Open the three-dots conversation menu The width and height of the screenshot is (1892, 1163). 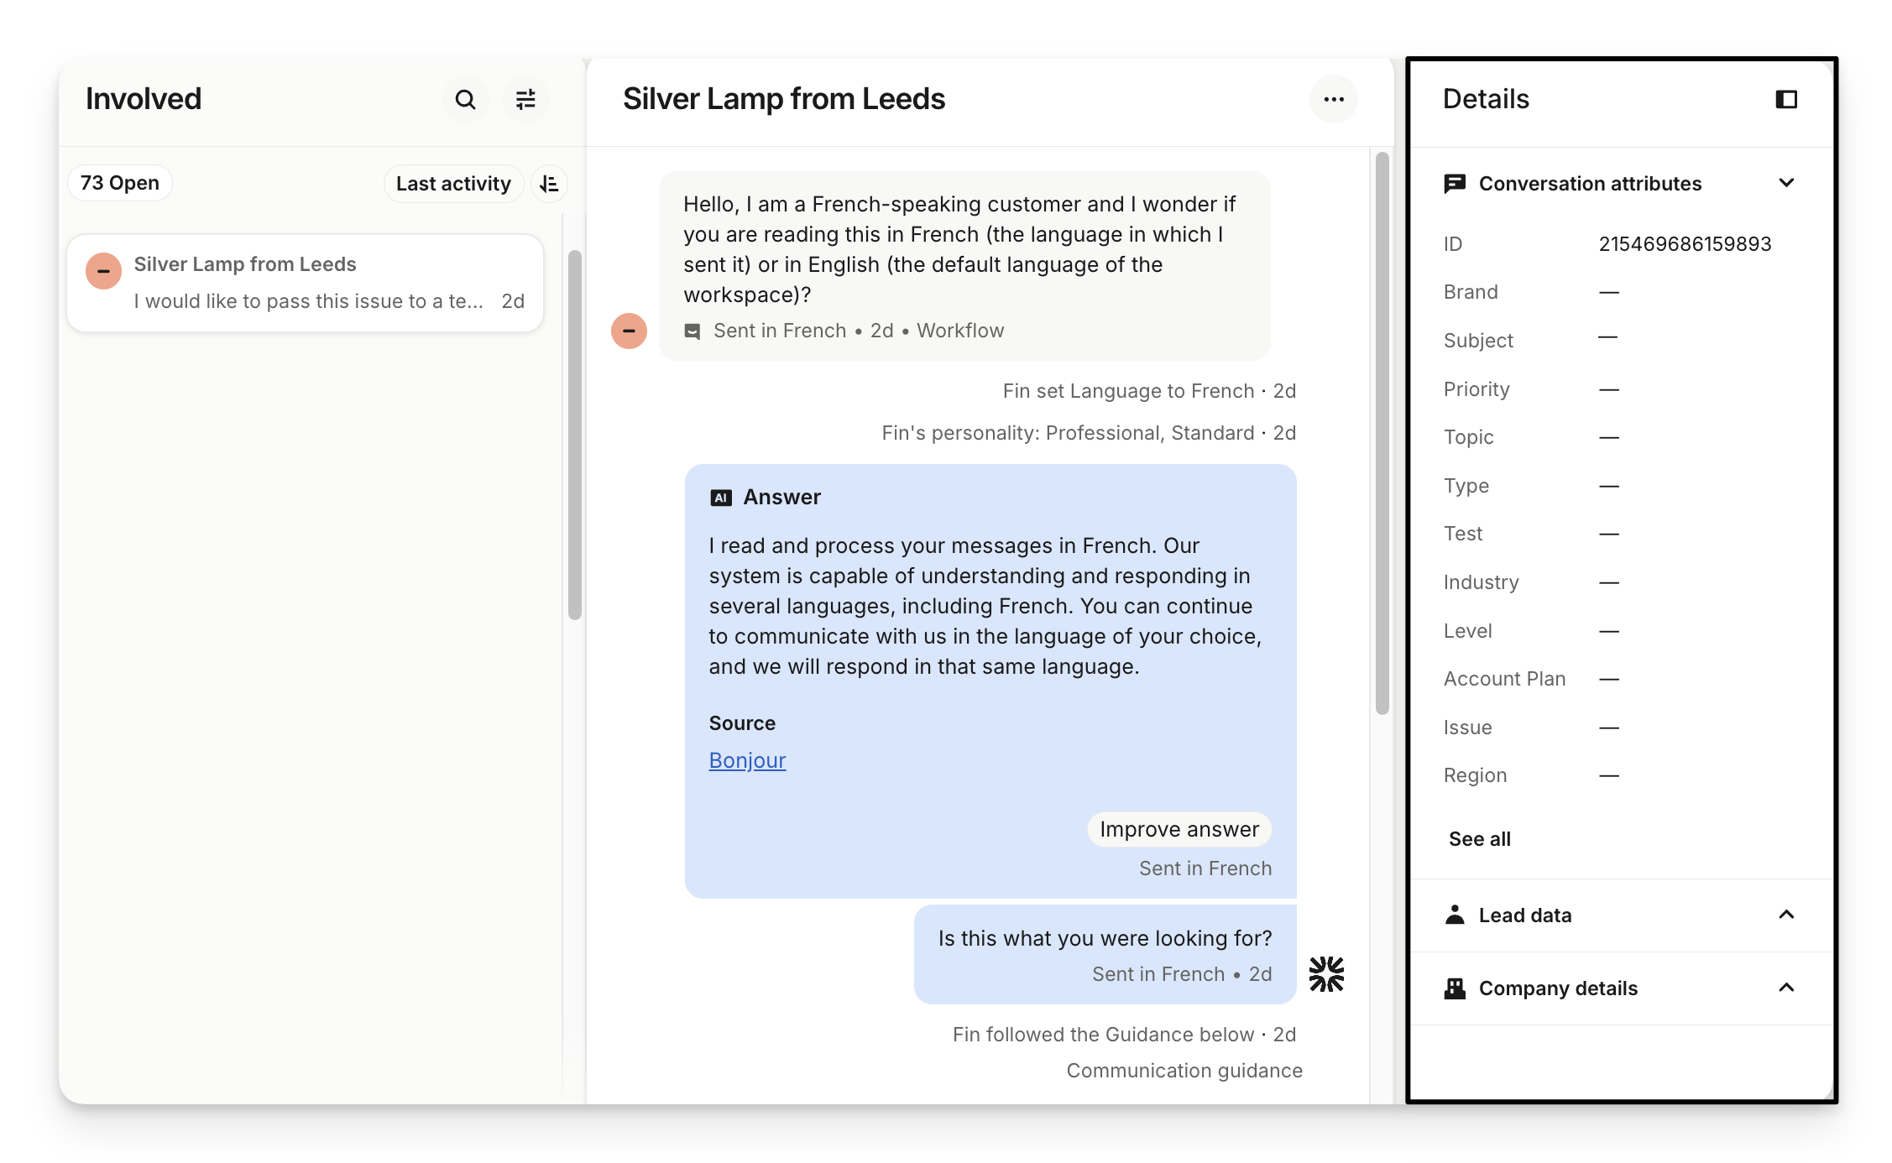pos(1333,99)
